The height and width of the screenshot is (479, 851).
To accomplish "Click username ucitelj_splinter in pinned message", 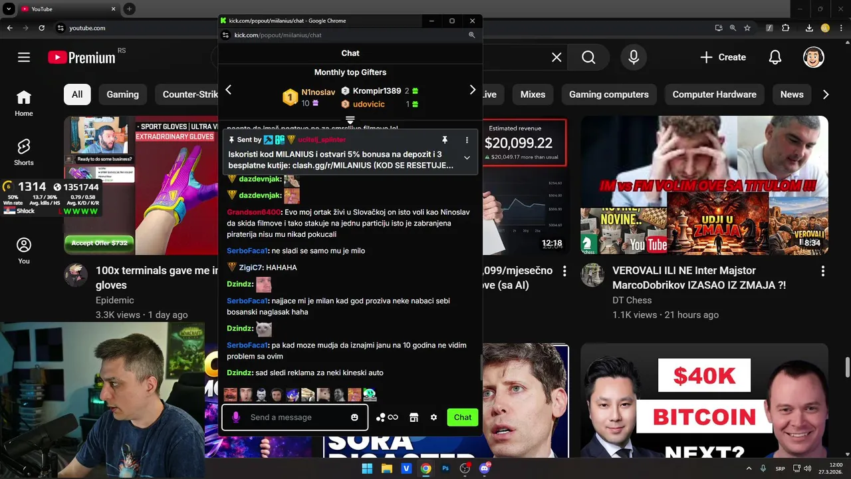I will coord(322,140).
